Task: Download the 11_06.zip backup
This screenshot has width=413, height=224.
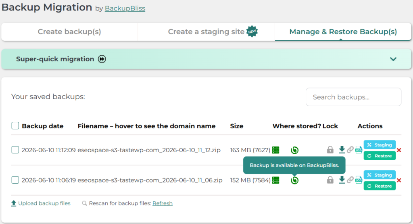Action: 342,180
